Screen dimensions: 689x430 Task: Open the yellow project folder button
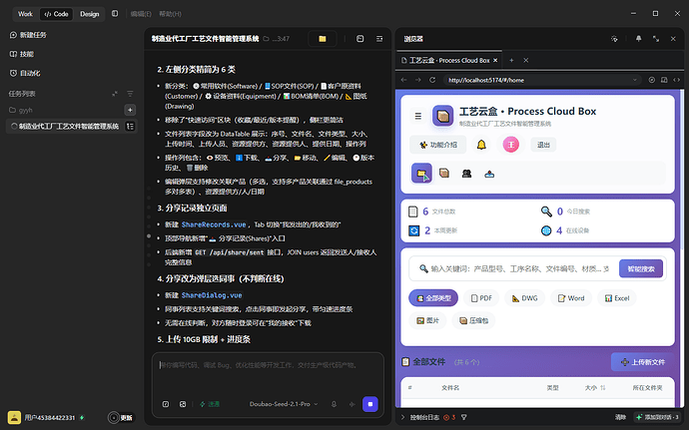323,39
